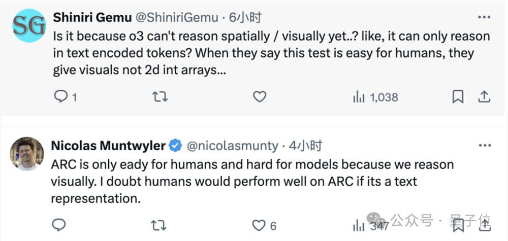Repost Shiniri Gemu's tweet
This screenshot has height=241, width=508.
(160, 97)
